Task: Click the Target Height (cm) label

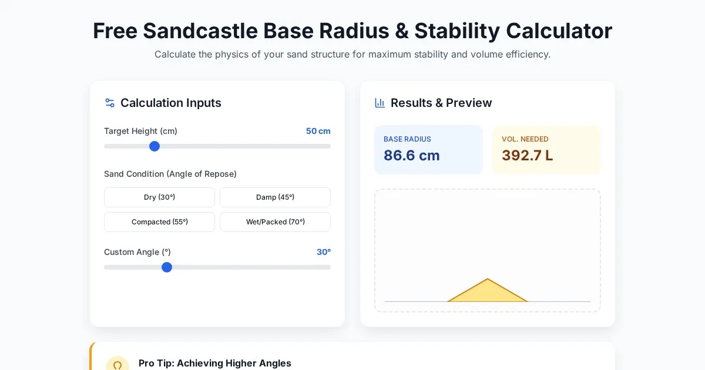Action: pos(140,131)
